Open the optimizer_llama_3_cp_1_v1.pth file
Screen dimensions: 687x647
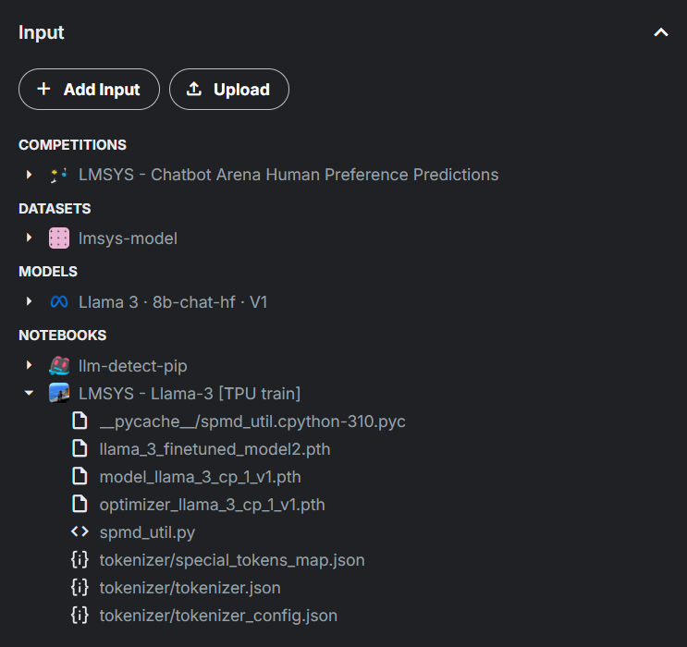tap(212, 505)
